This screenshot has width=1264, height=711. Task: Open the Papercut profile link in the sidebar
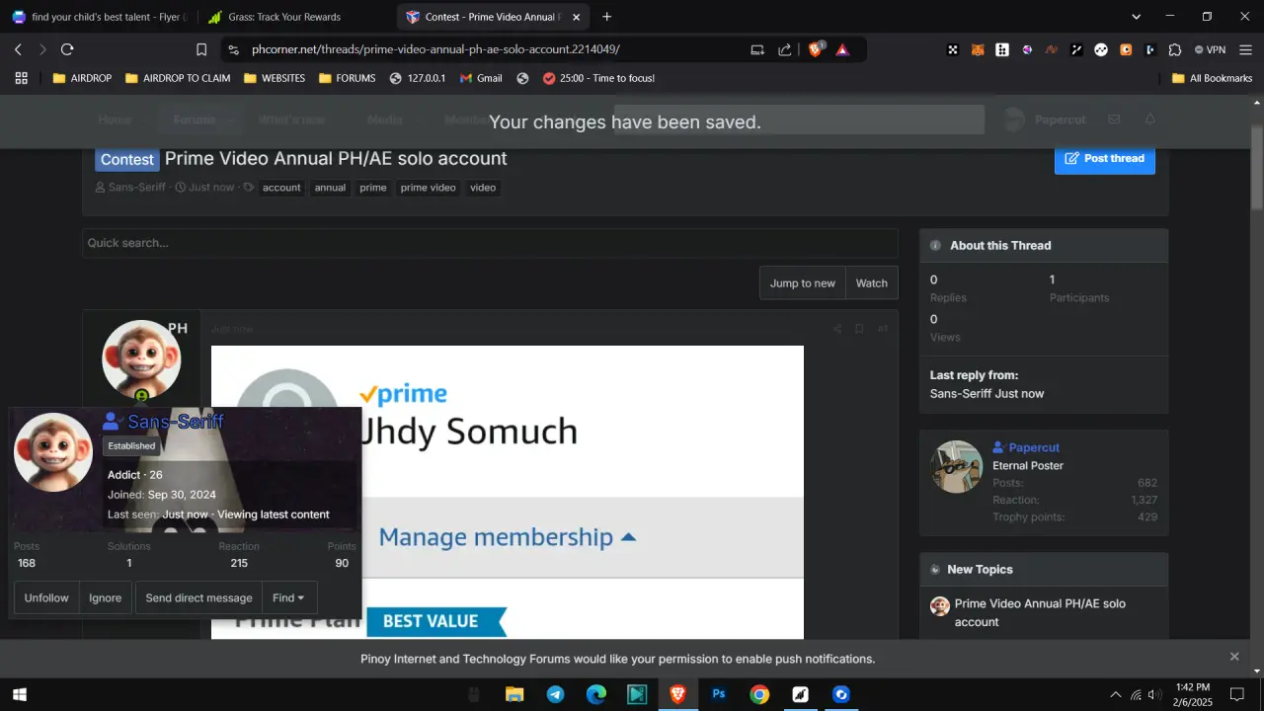point(1034,447)
